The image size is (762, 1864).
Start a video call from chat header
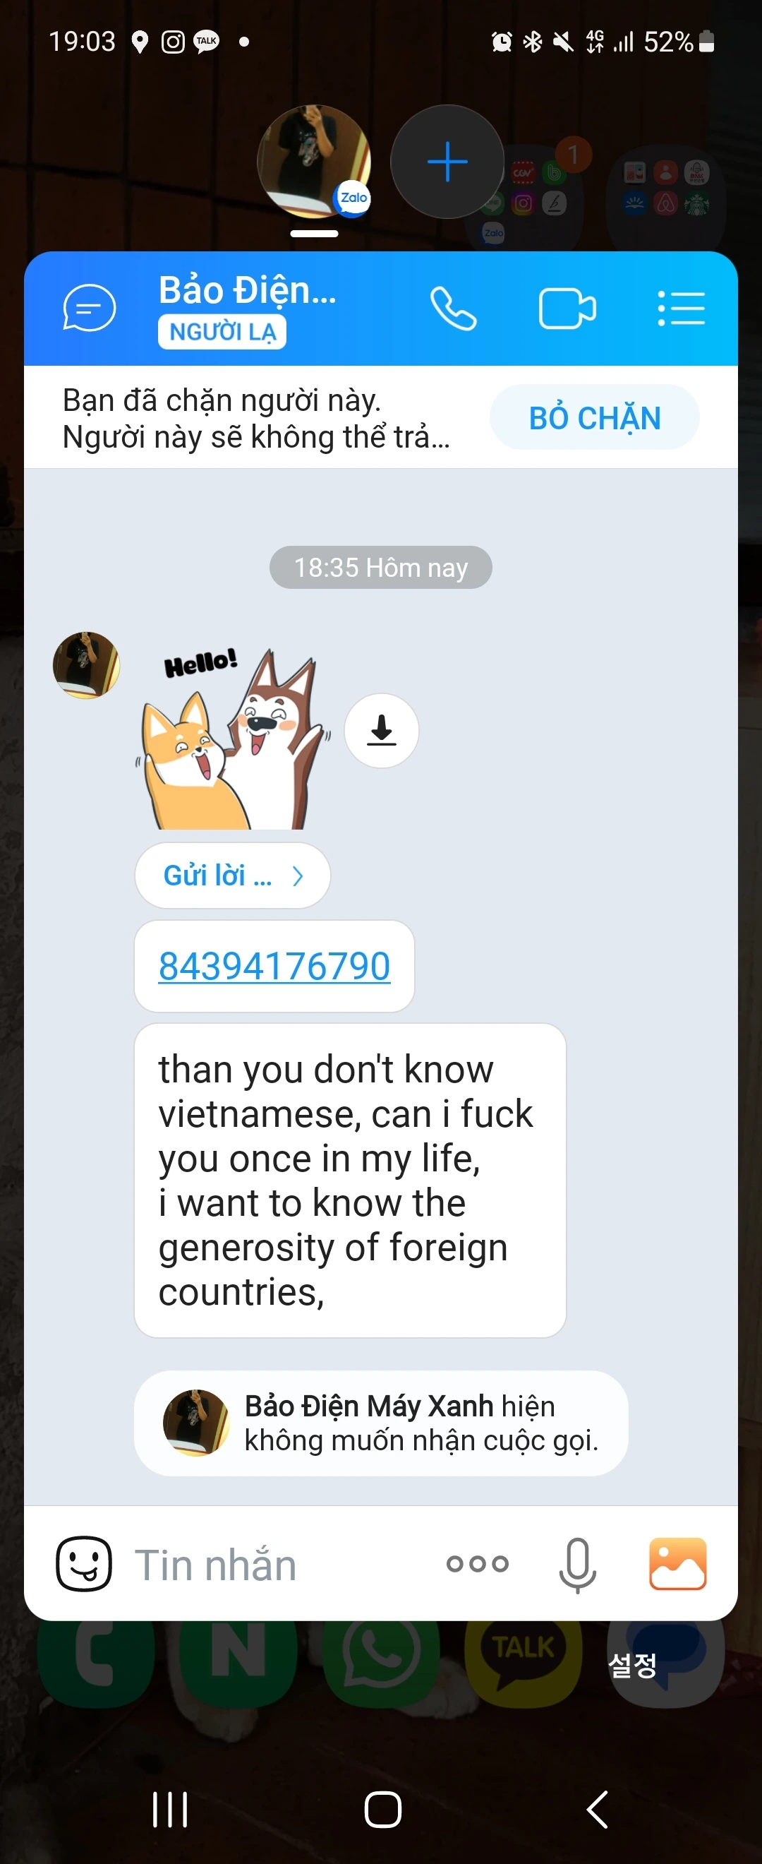coord(567,309)
